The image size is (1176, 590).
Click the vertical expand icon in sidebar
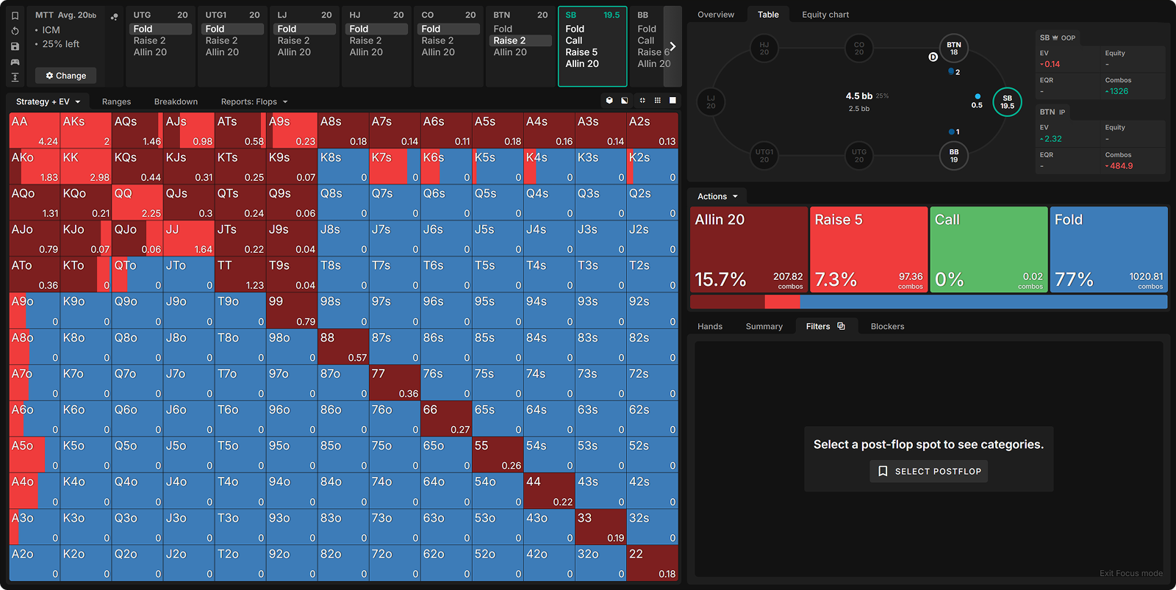(15, 77)
